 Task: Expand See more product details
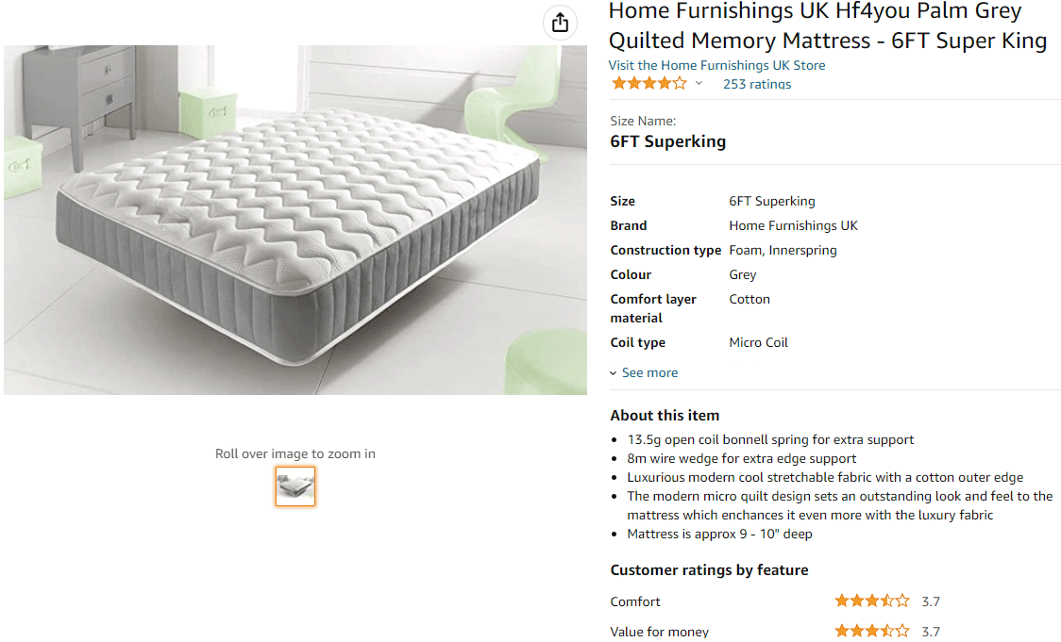649,372
